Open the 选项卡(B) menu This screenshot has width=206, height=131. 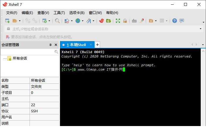coord(77,13)
